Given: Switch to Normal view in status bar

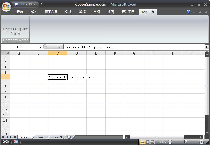Looking at the screenshot, I should (x=142, y=142).
